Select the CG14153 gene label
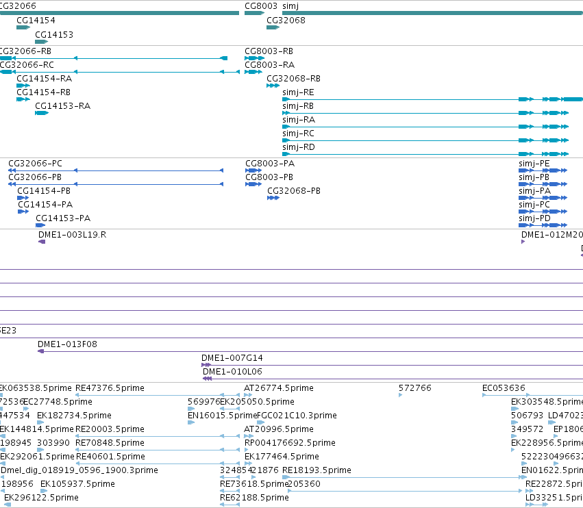Viewport: 583px width, 508px height. point(54,35)
